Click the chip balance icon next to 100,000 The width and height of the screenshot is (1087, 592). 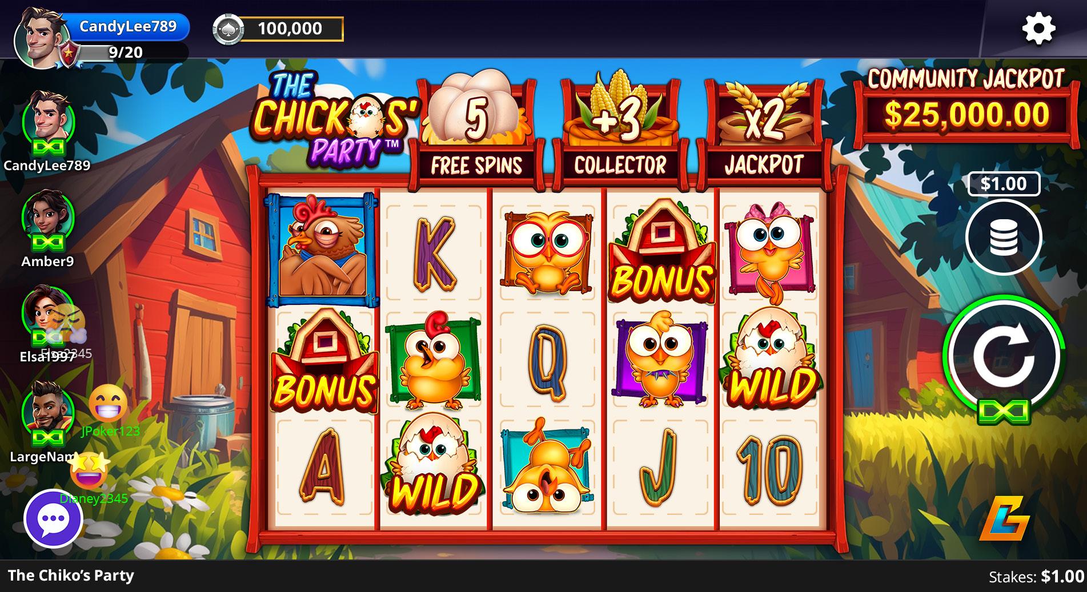(x=228, y=29)
